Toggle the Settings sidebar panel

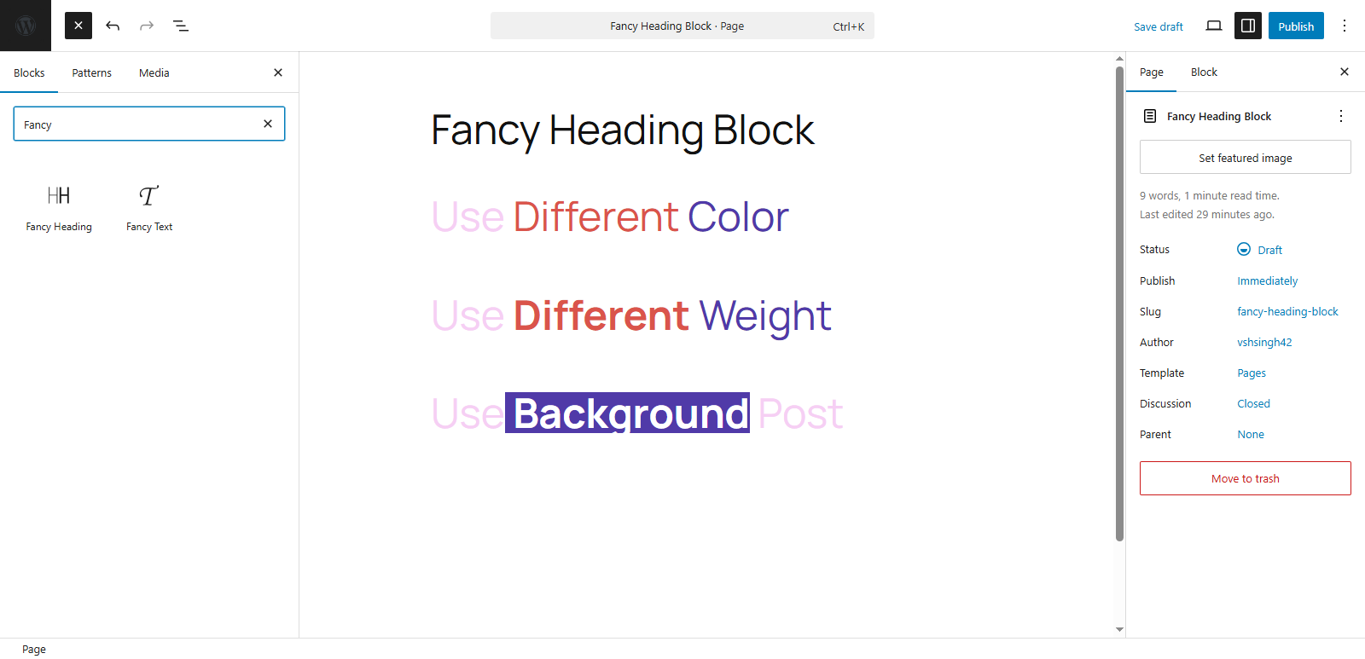[1247, 26]
